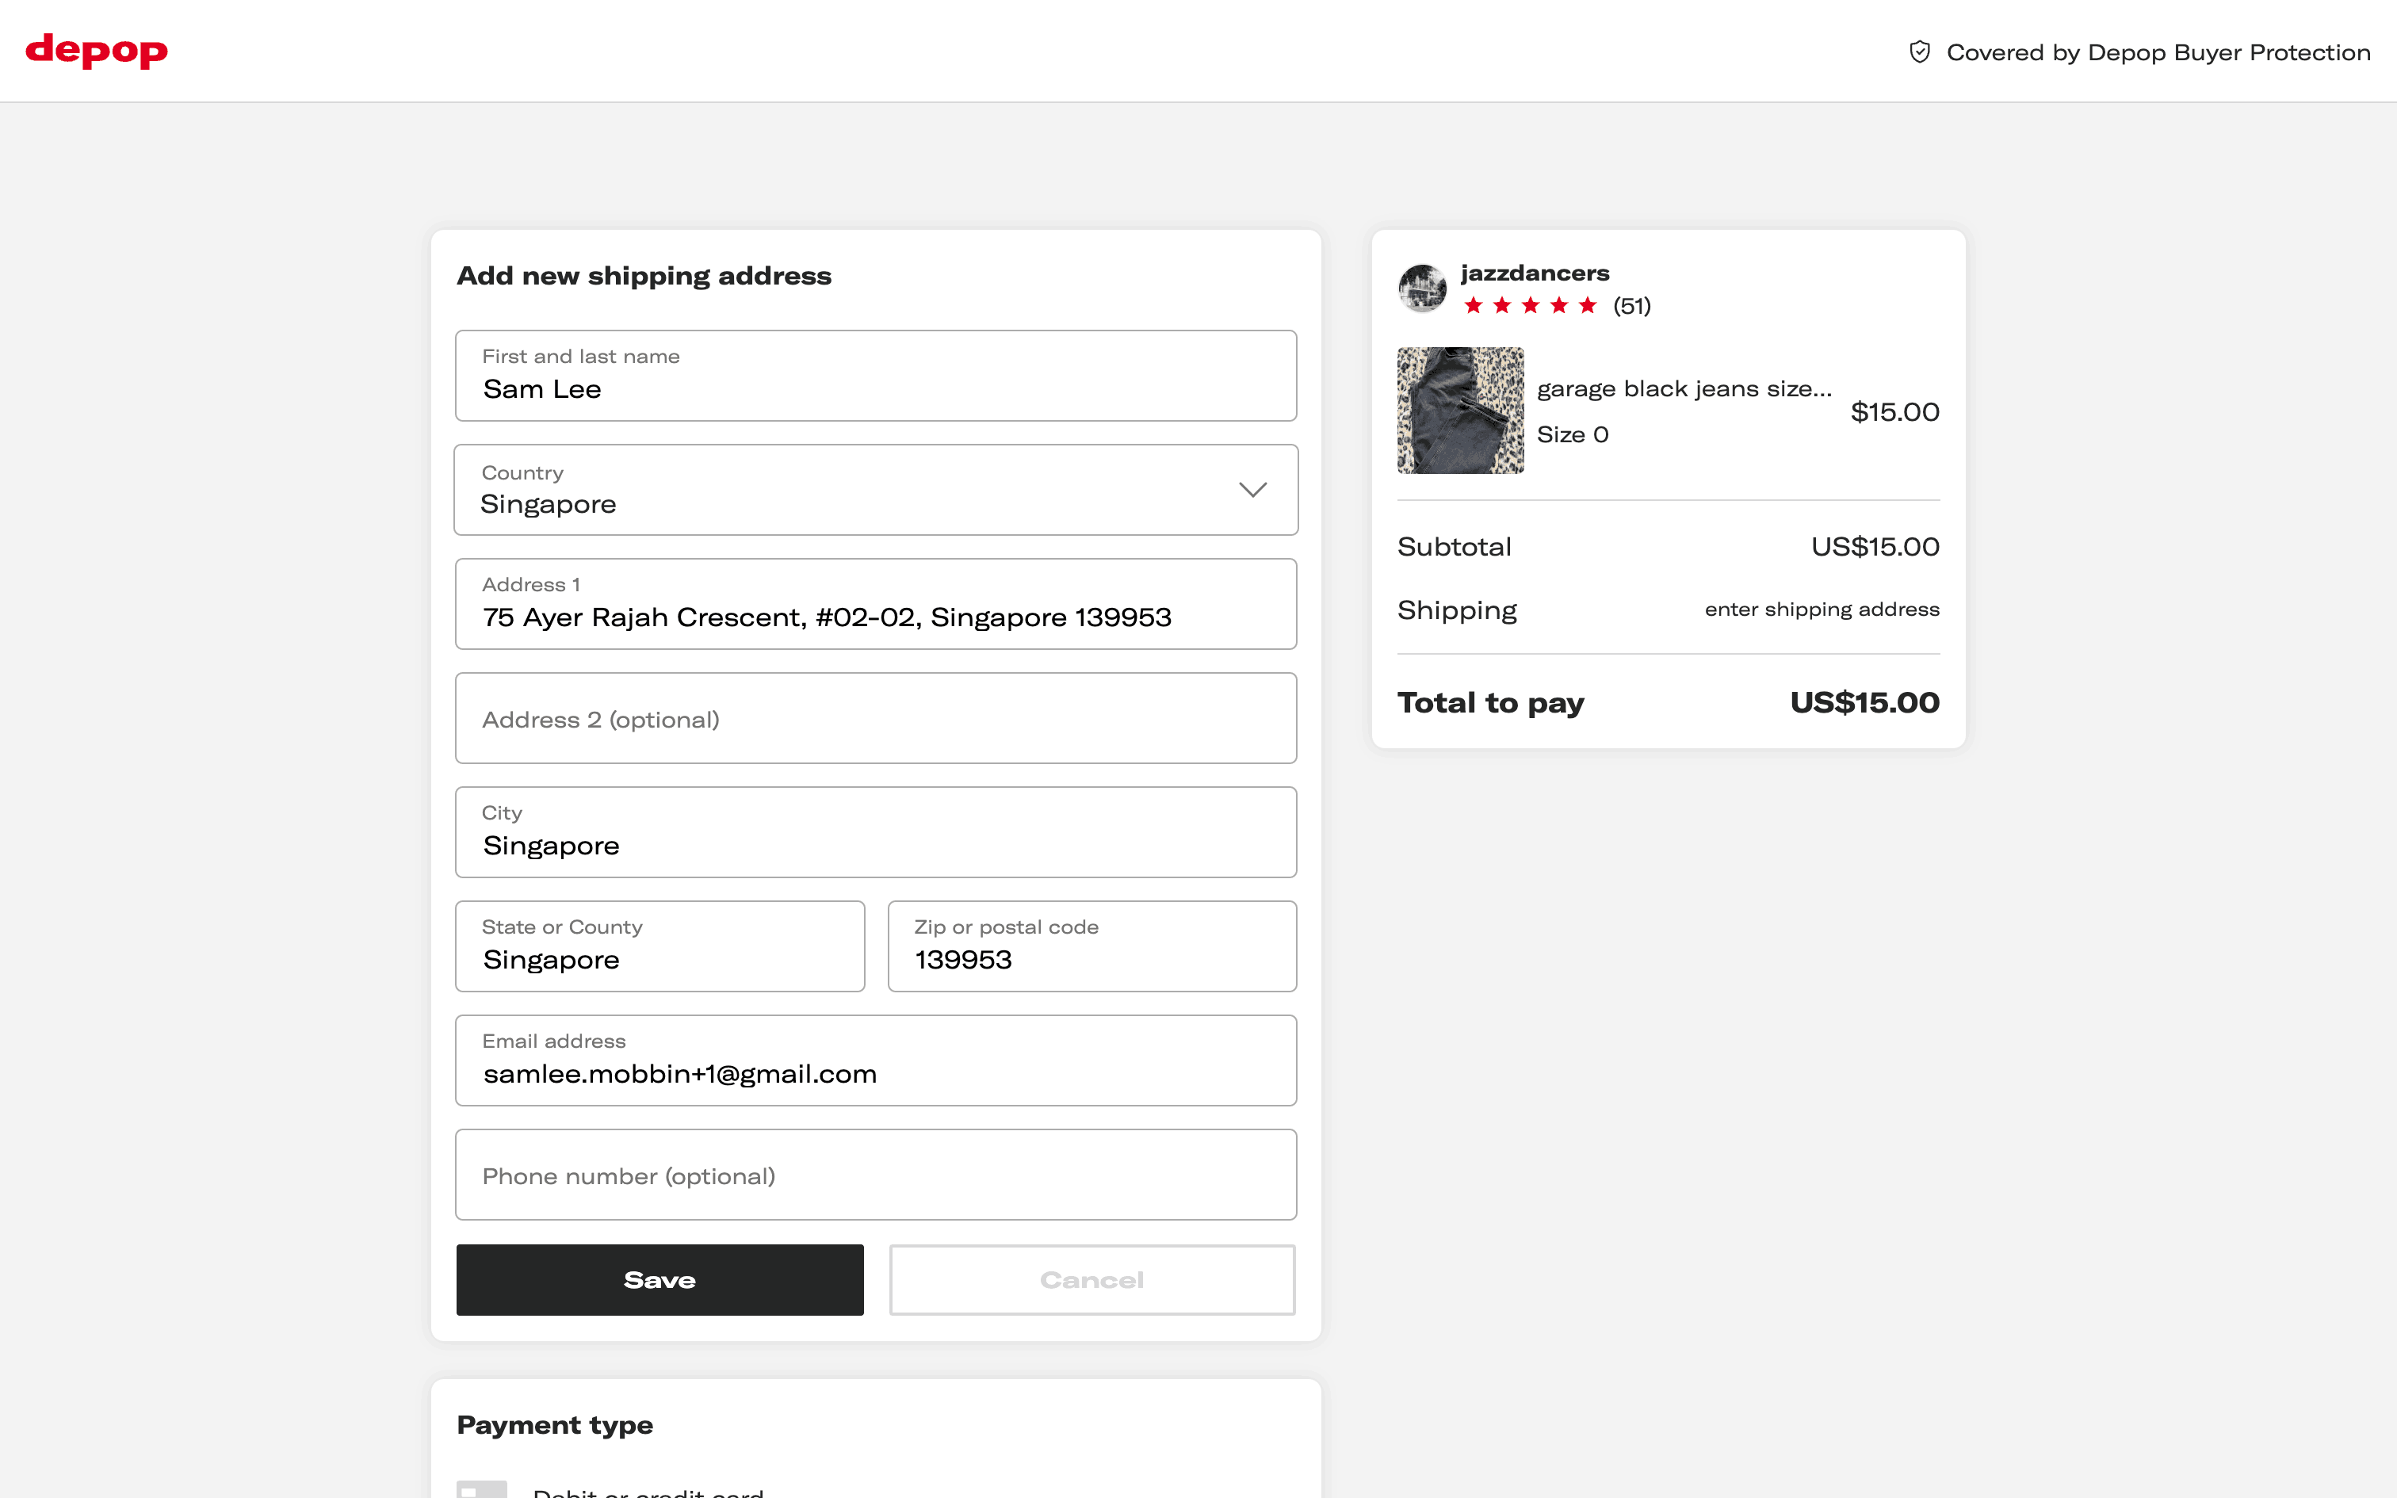The image size is (2397, 1498).
Task: Click the Buyer Protection shield icon
Action: click(x=1920, y=52)
